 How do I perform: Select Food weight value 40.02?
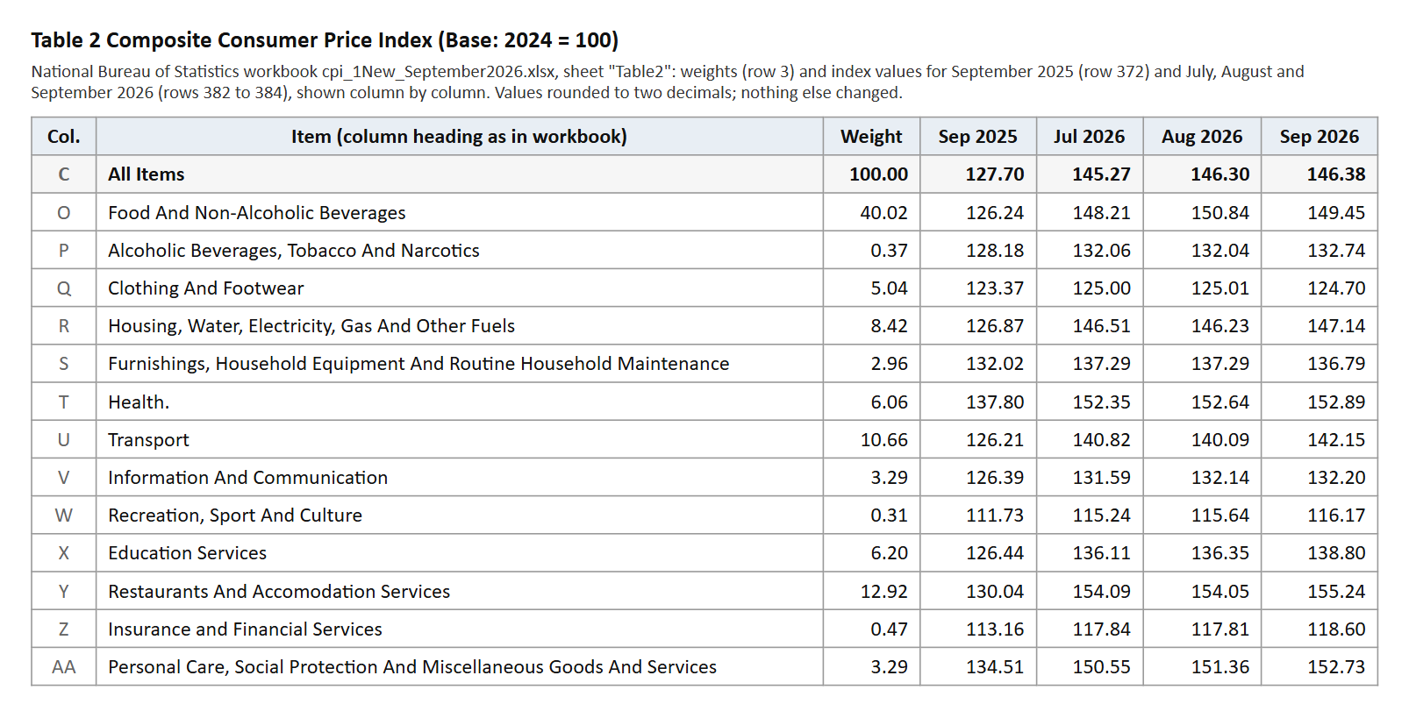tap(883, 213)
